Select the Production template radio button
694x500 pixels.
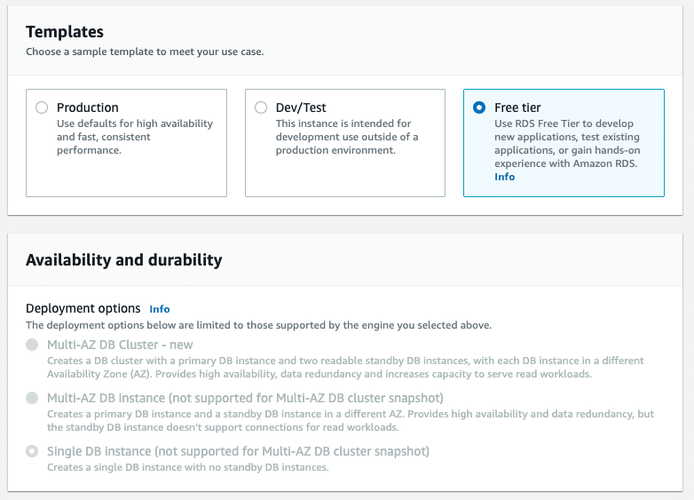click(42, 107)
